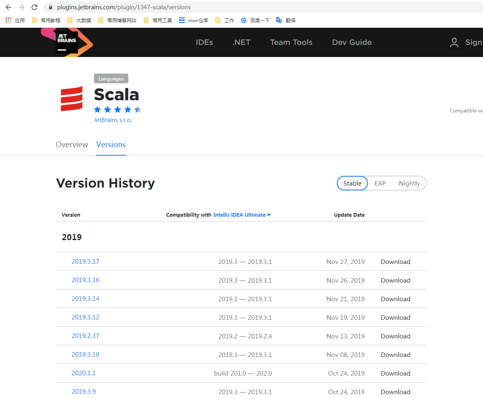Open the JetBrains s.r.o. vendor link
The image size is (483, 399).
coord(113,120)
